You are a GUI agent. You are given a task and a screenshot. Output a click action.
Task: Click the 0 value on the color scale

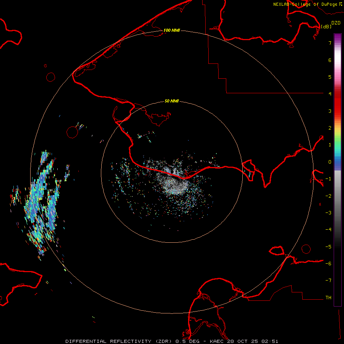tap(330, 162)
